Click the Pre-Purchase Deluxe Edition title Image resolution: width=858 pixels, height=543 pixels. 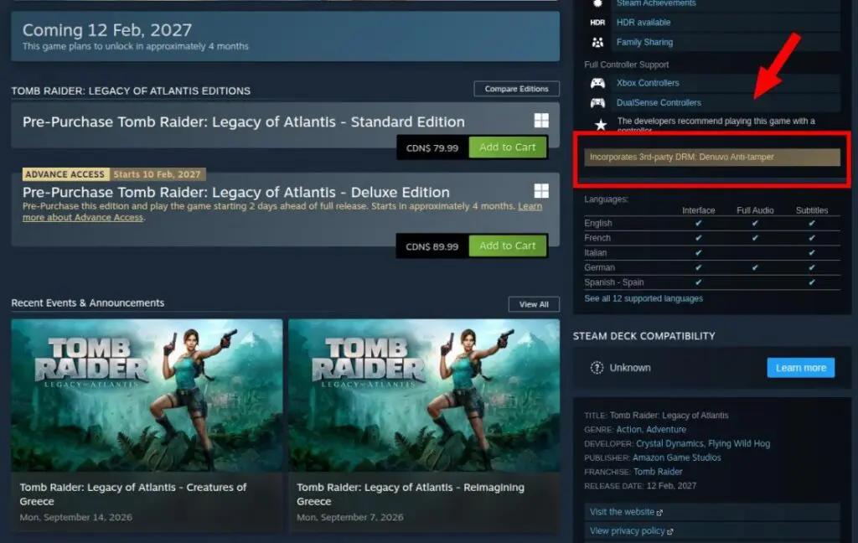(235, 193)
